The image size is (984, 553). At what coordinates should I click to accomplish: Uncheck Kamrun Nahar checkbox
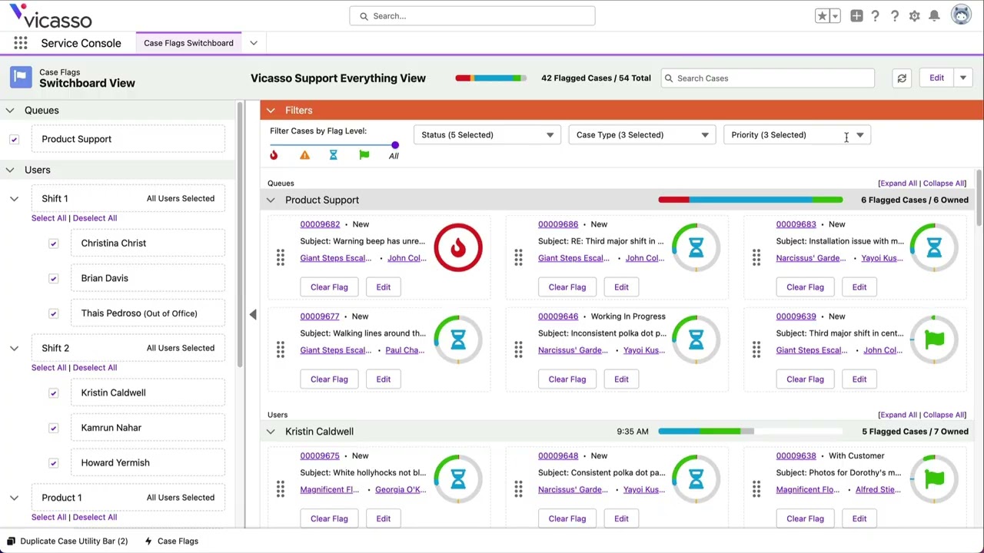[x=53, y=428]
